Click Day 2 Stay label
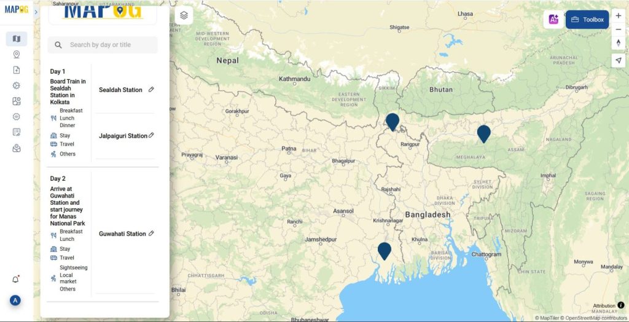The image size is (629, 322). pos(65,249)
